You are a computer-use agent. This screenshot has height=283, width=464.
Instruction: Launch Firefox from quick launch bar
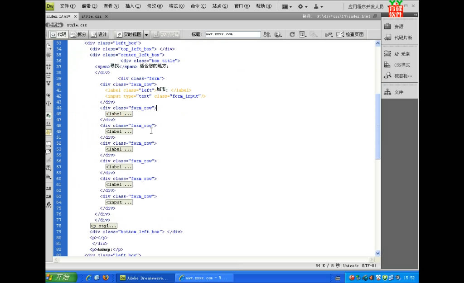pyautogui.click(x=105, y=278)
